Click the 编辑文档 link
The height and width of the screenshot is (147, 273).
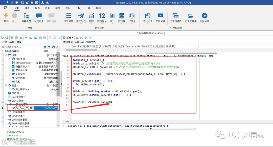(x=53, y=82)
